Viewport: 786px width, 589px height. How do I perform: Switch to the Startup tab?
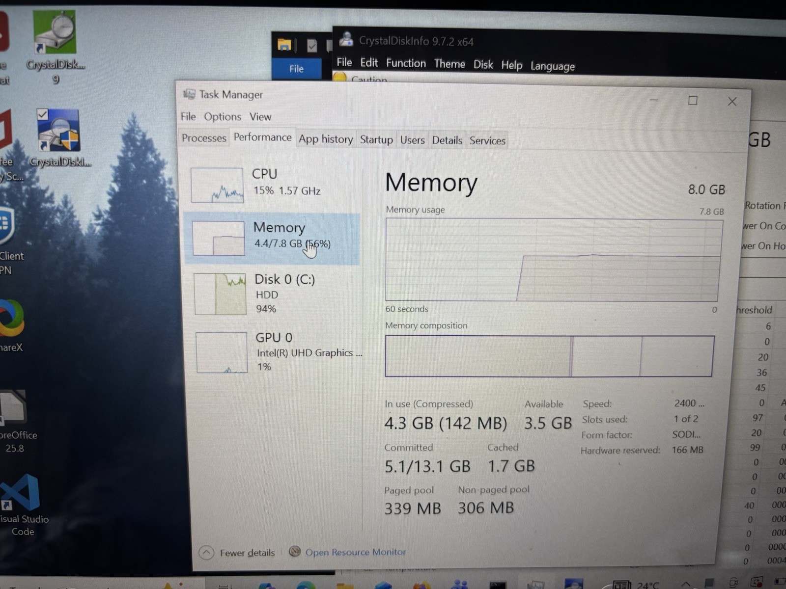pyautogui.click(x=376, y=140)
